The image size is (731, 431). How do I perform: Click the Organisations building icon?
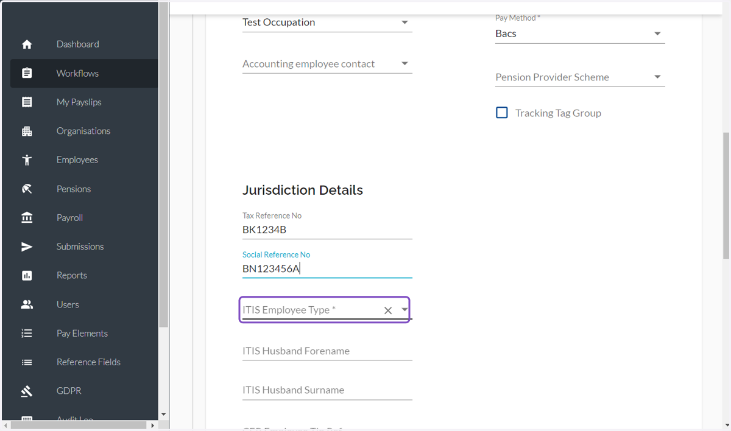27,131
